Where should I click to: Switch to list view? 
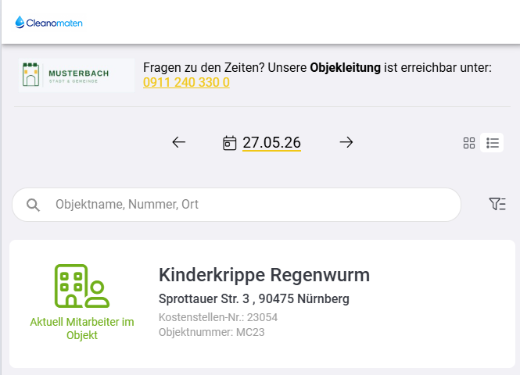pos(492,143)
